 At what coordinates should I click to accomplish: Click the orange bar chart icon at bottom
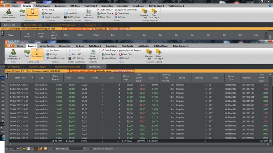[41, 149]
